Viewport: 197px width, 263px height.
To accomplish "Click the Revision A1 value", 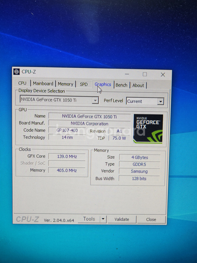I will (x=120, y=131).
